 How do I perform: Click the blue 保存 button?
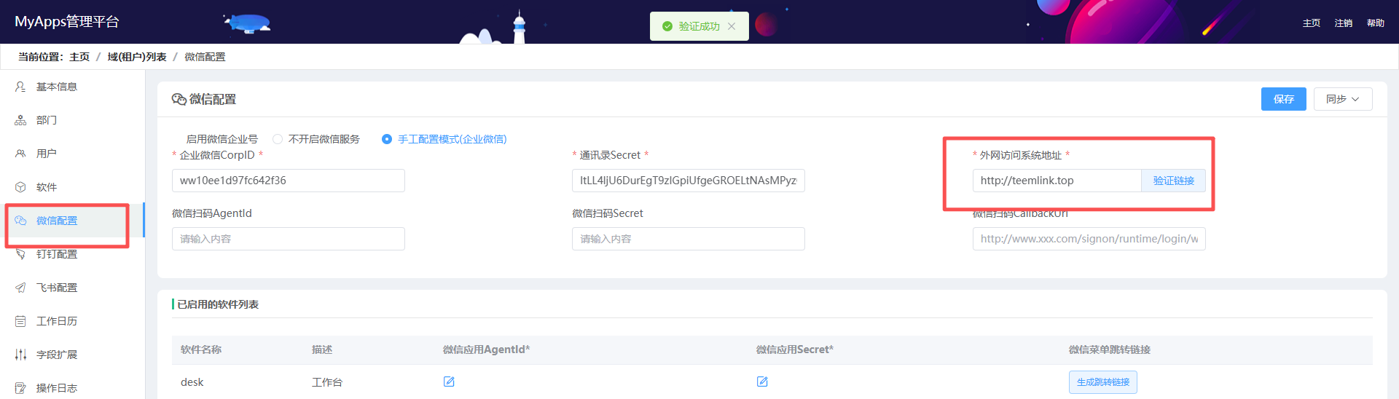(1283, 99)
